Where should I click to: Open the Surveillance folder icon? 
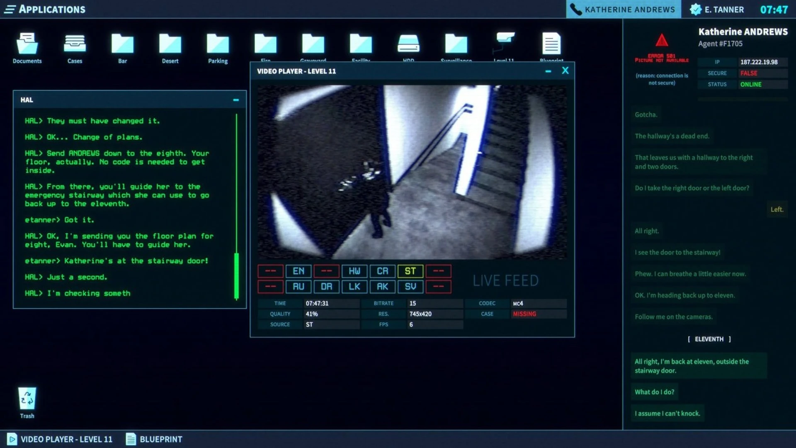456,44
